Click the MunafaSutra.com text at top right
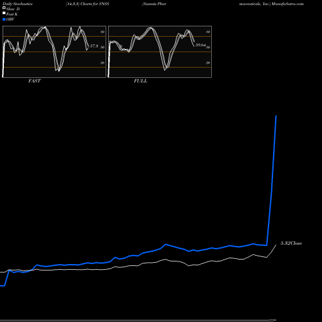 pyautogui.click(x=287, y=4)
